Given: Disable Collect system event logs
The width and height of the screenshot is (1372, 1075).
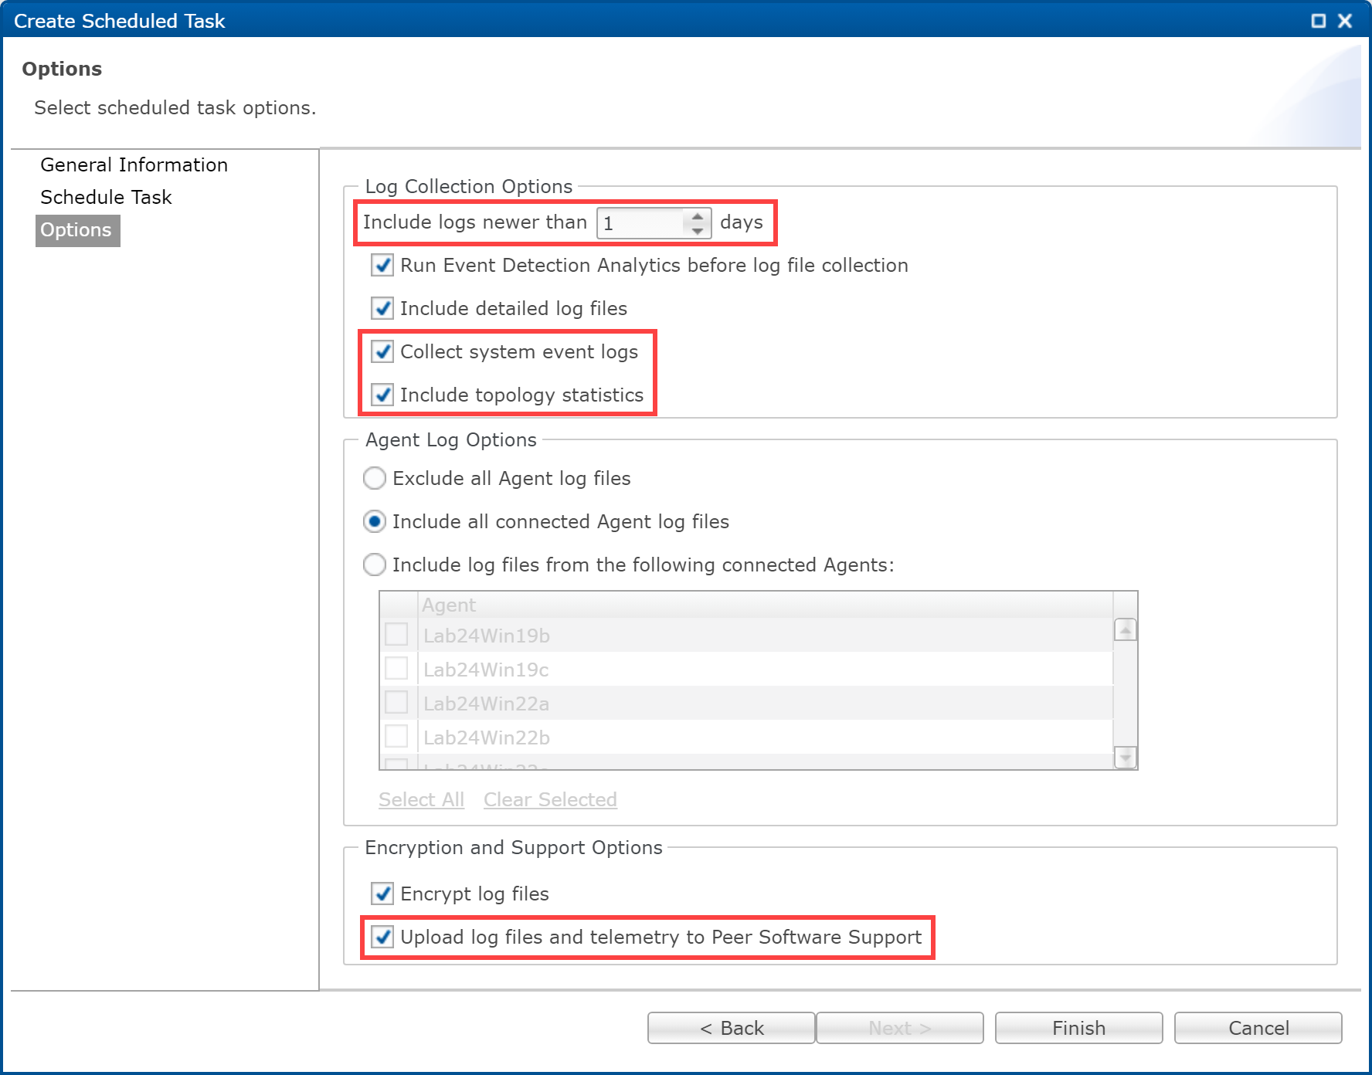Looking at the screenshot, I should point(382,352).
